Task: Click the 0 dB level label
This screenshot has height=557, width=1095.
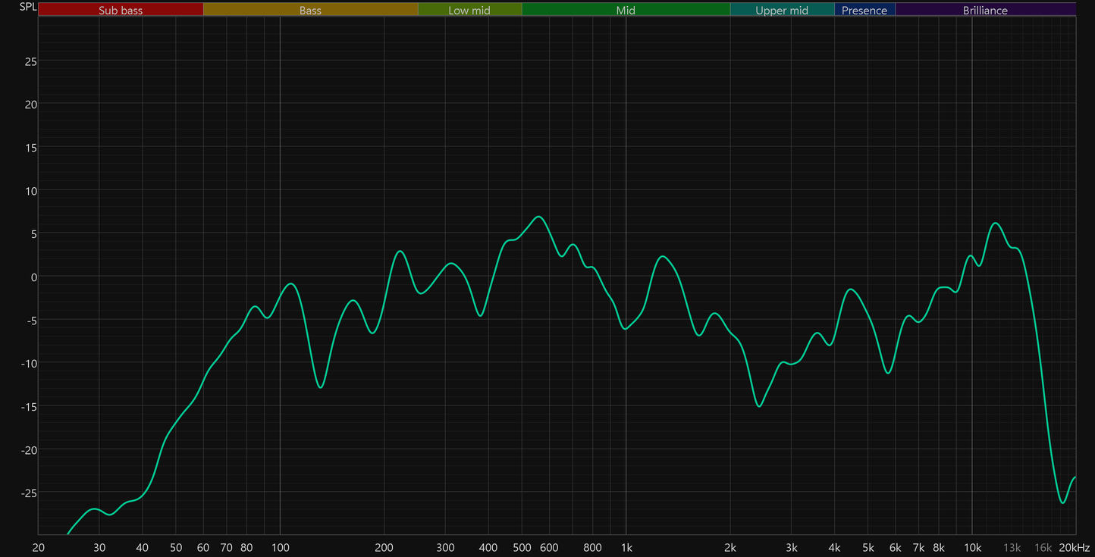Action: coord(34,277)
